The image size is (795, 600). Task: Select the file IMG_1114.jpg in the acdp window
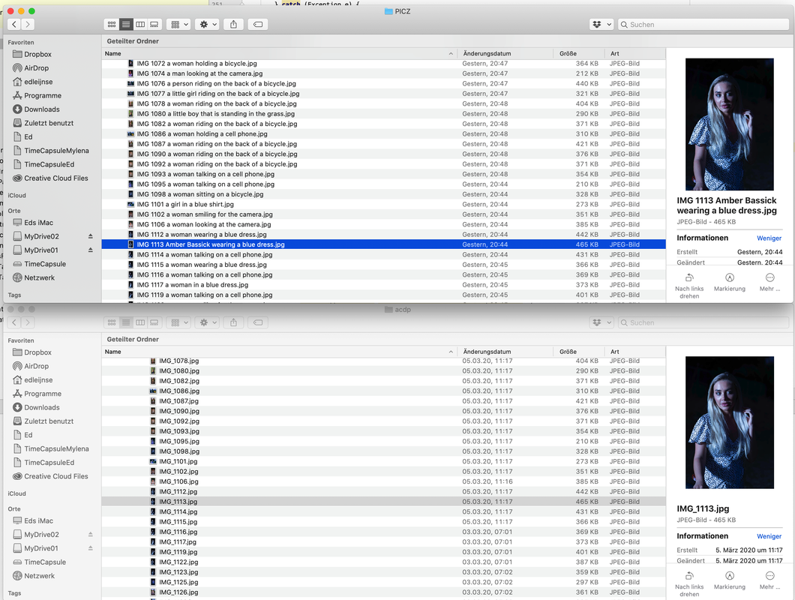point(178,511)
